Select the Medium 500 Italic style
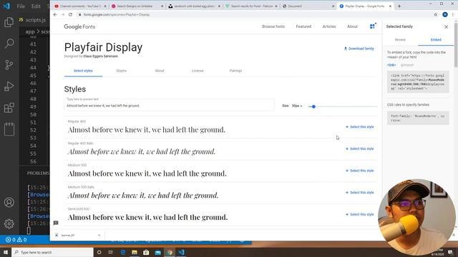The height and width of the screenshot is (257, 458). pyautogui.click(x=359, y=192)
